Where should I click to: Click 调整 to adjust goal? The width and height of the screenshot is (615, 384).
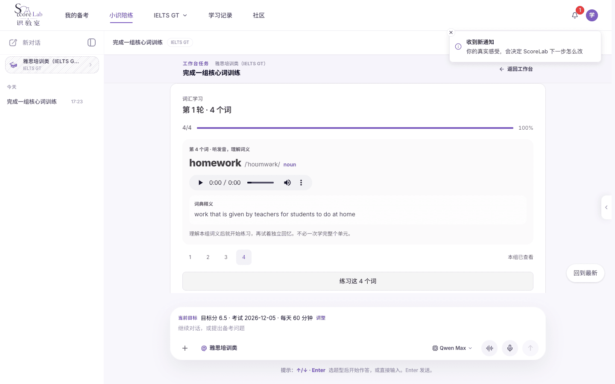click(x=321, y=318)
